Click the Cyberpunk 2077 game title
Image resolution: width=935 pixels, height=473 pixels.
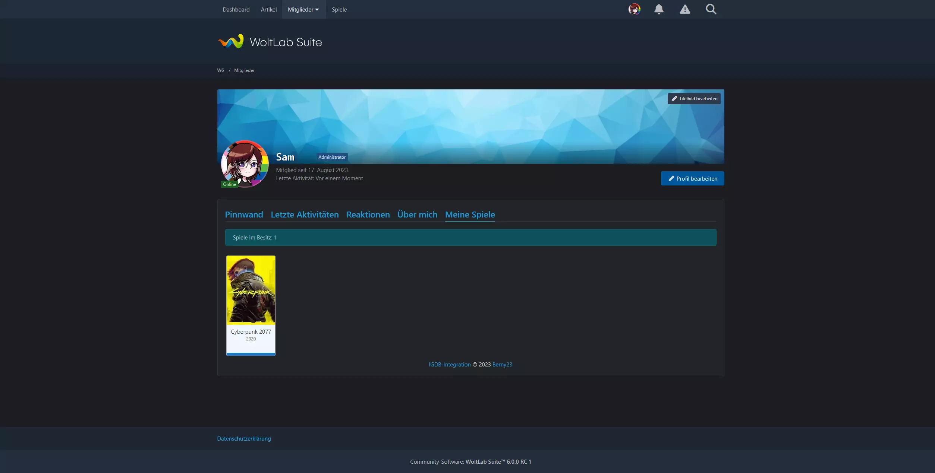[251, 331]
